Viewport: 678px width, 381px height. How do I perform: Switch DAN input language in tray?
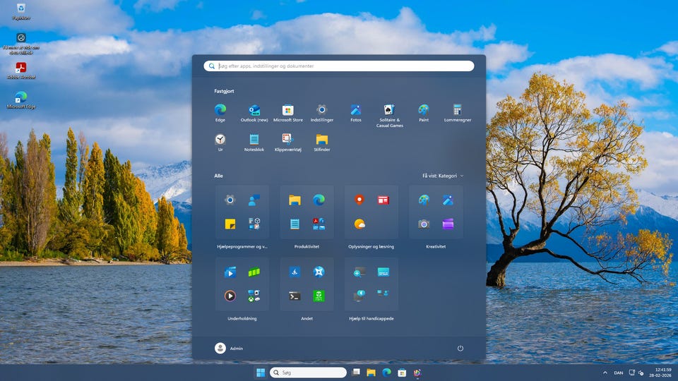point(619,373)
